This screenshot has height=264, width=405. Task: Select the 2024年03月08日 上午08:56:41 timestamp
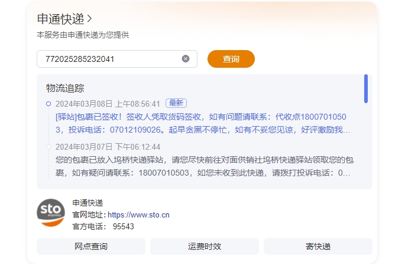point(108,104)
